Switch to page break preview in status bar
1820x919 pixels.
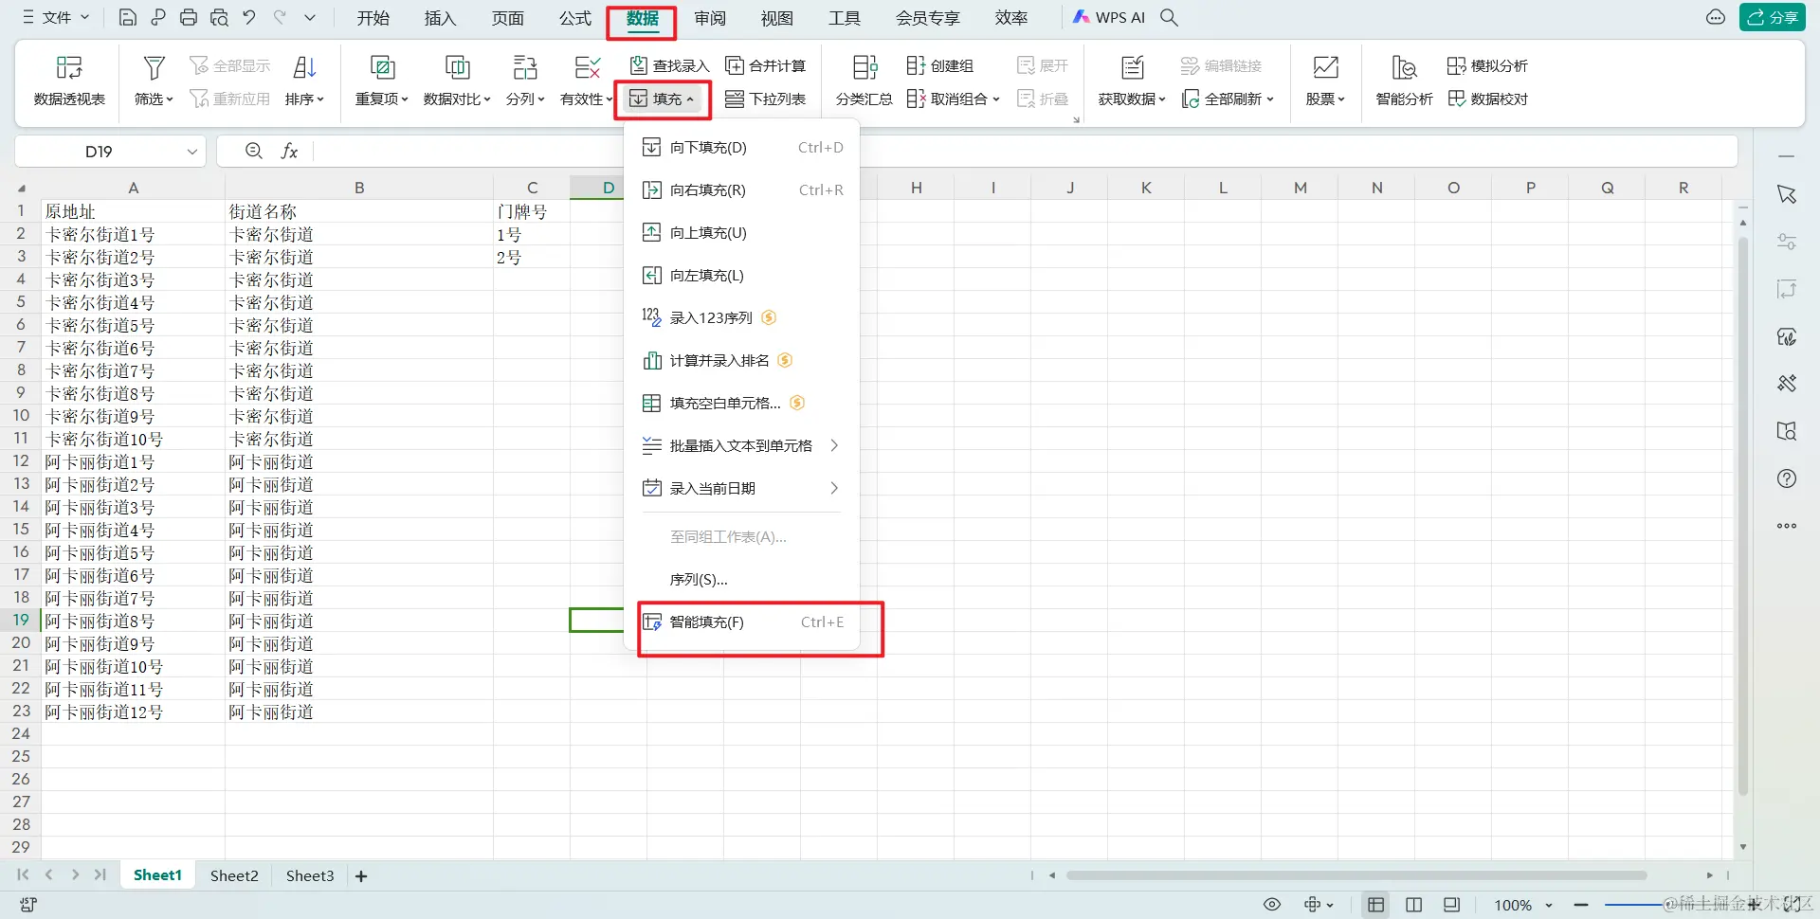pos(1413,905)
